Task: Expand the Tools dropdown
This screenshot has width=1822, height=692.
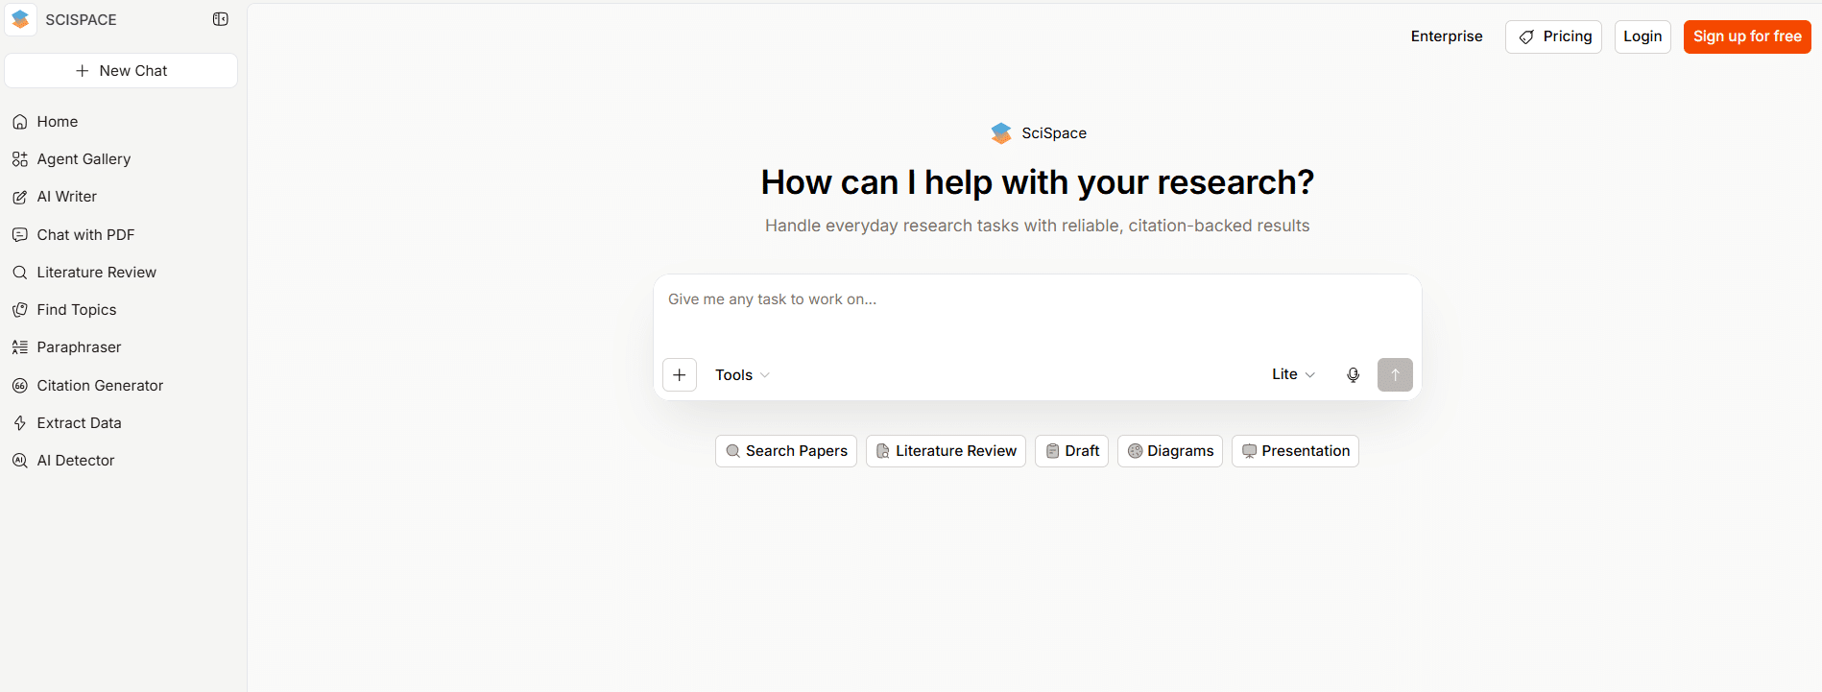Action: point(742,375)
